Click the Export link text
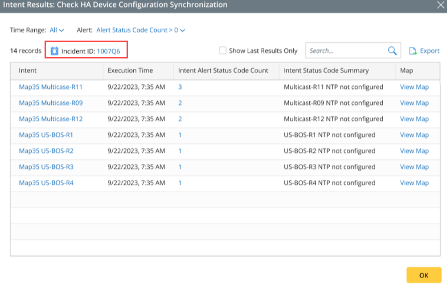The image size is (447, 286). tap(430, 51)
